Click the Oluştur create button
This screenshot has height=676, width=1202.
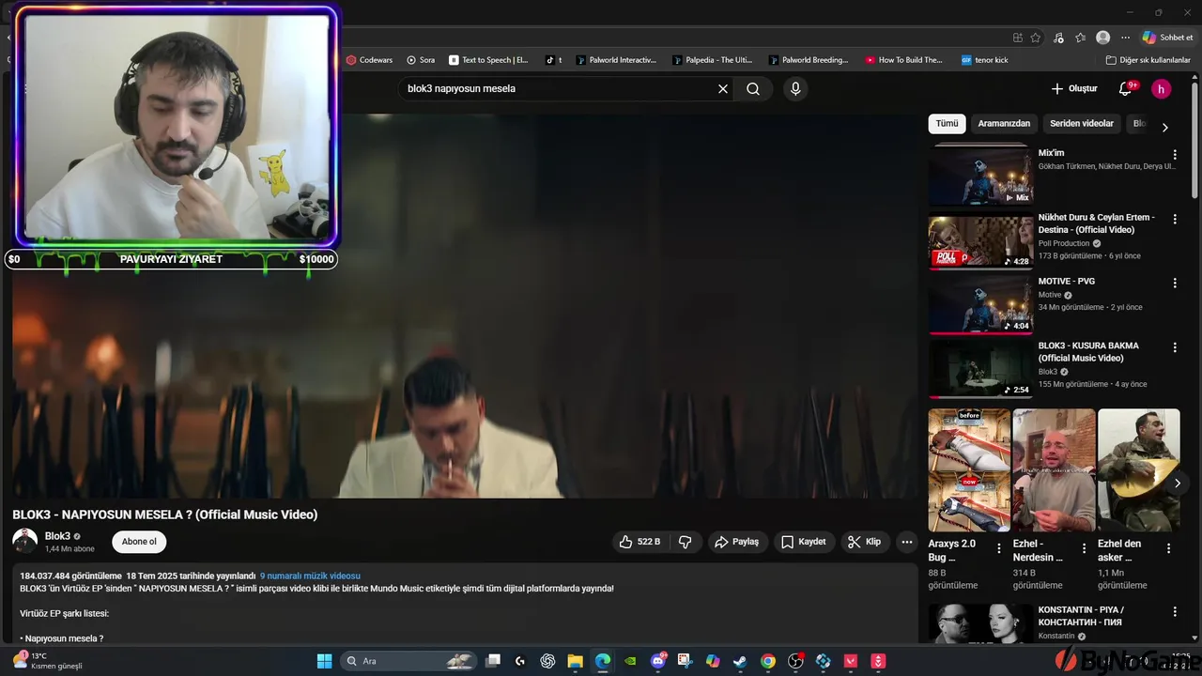coord(1074,88)
